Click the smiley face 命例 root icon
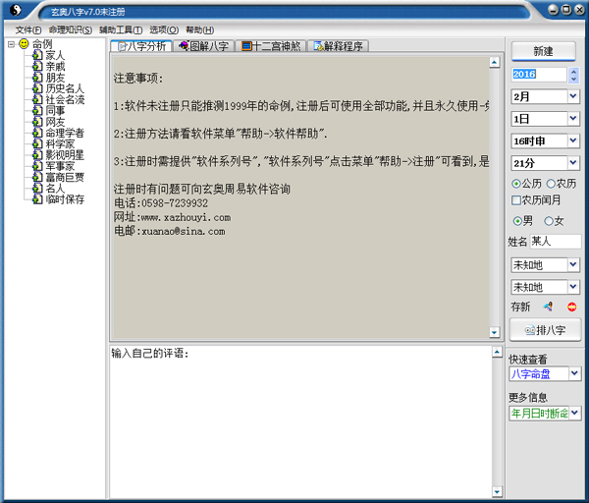This screenshot has width=589, height=503. tap(24, 44)
